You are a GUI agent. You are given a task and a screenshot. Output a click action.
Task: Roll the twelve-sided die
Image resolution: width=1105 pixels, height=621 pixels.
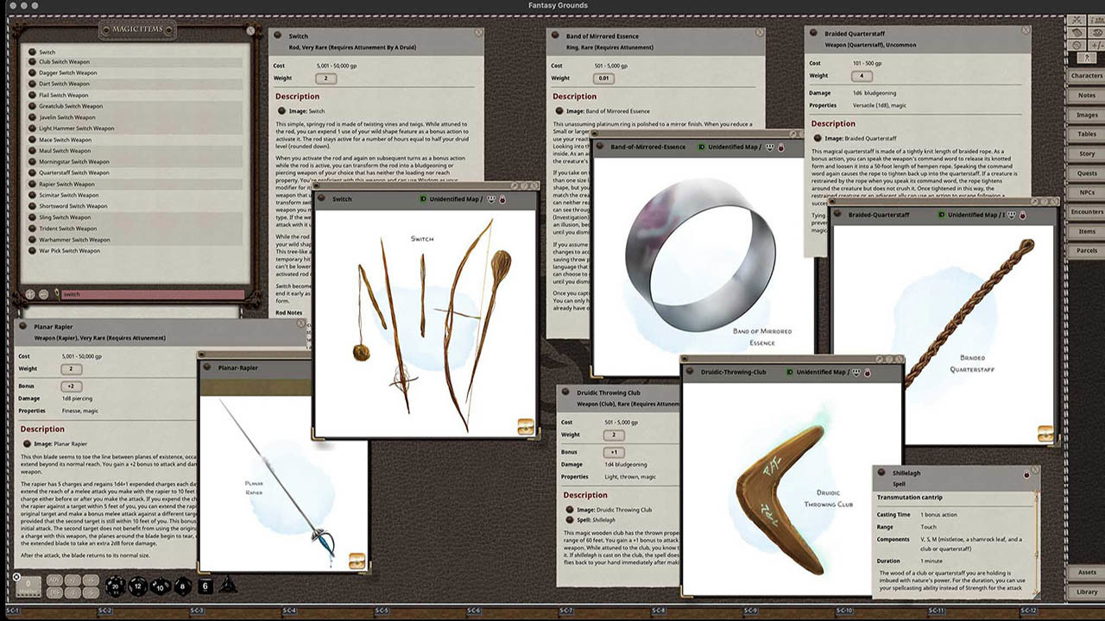tap(138, 586)
